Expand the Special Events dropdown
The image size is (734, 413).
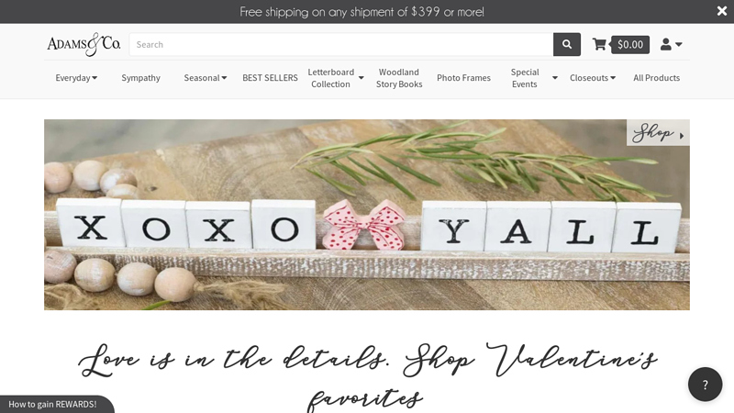click(x=534, y=78)
